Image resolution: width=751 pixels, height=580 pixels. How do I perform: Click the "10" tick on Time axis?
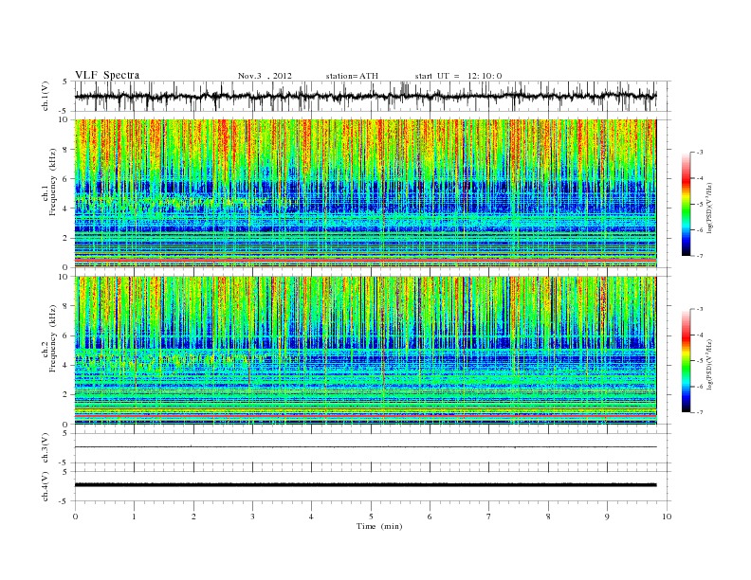(x=667, y=517)
